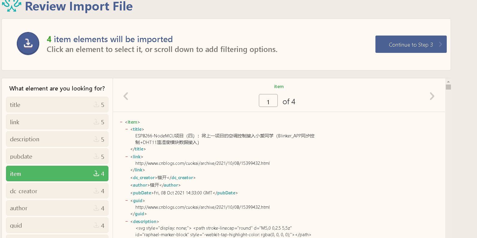477x238 pixels.
Task: Click the Review Import File heading
Action: (79, 6)
